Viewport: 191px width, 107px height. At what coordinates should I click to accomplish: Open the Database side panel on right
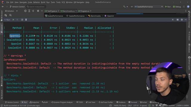click(189, 48)
